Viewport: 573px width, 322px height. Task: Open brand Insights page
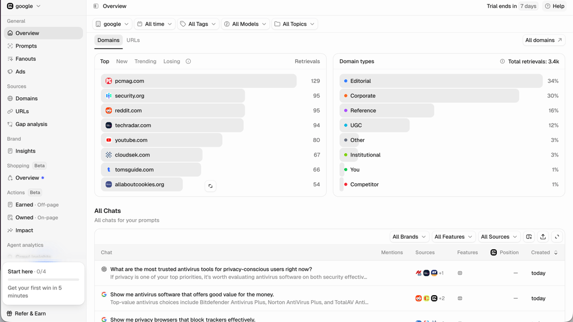point(44,151)
